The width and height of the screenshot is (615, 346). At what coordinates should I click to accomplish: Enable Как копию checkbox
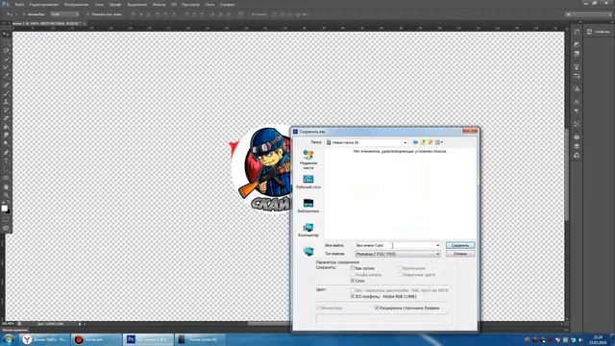pyautogui.click(x=353, y=268)
